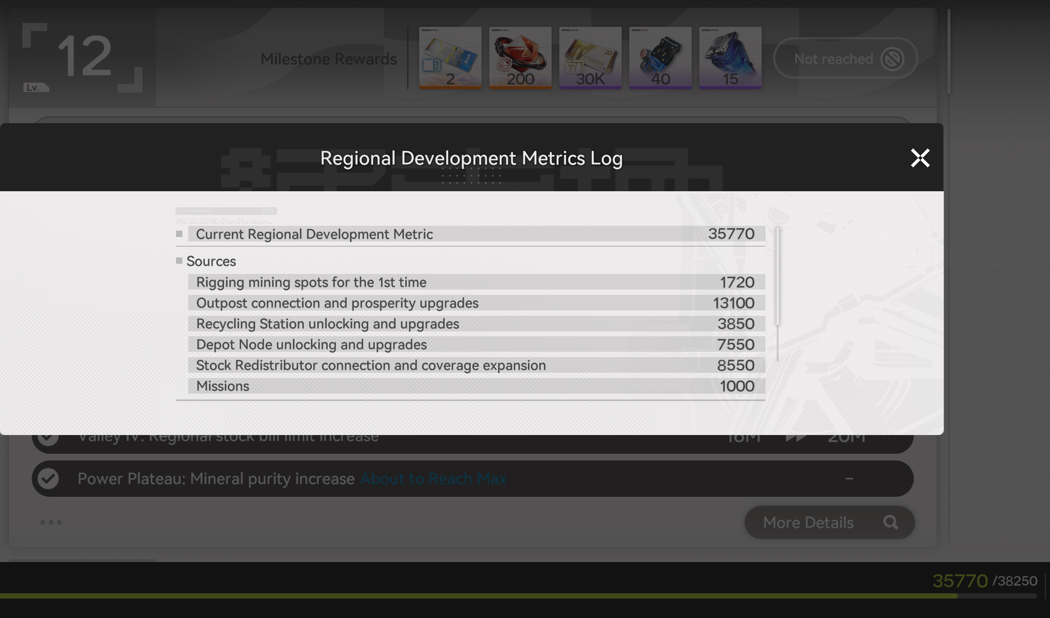The image size is (1050, 618).
Task: Click the blue component reward showing 40
Action: (660, 57)
